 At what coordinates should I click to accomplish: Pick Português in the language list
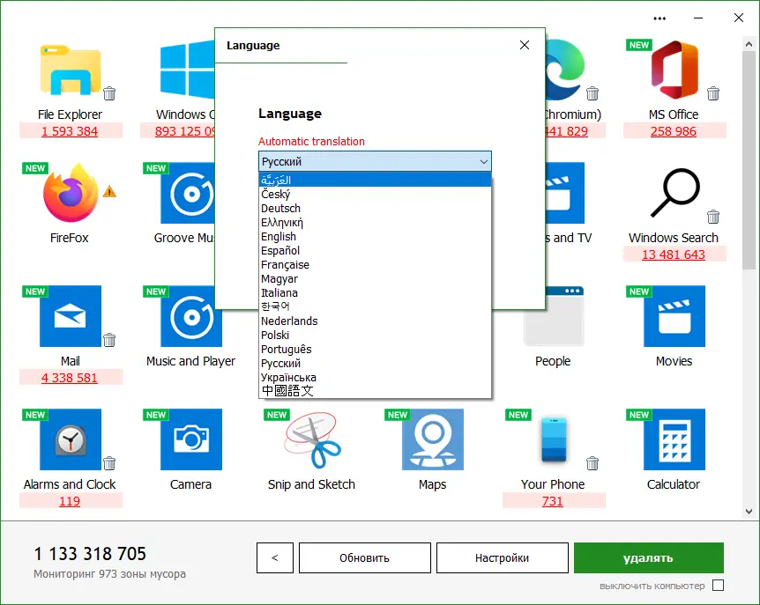click(375, 349)
